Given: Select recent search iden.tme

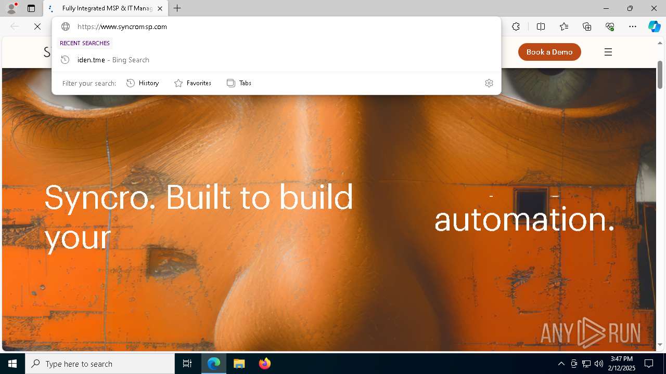Looking at the screenshot, I should (276, 60).
